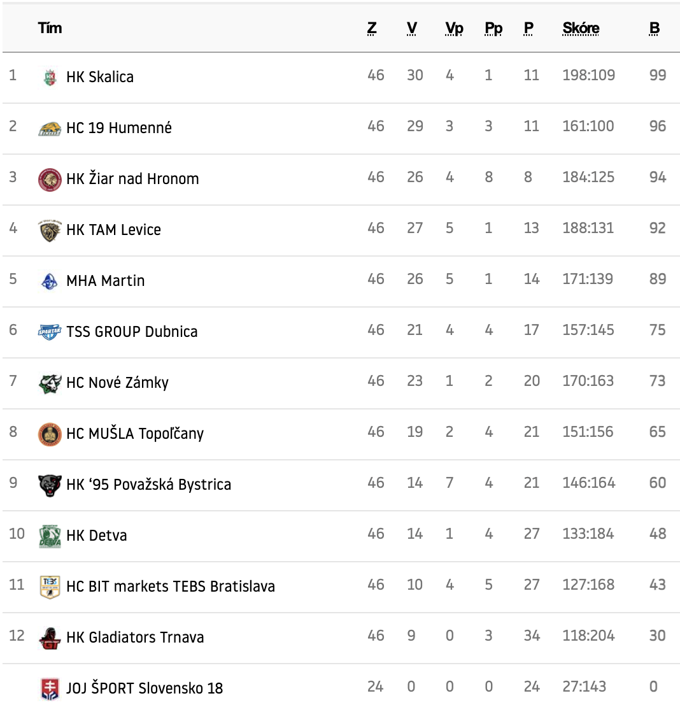This screenshot has width=680, height=712.
Task: Click the Považská Bystrica panther logo
Action: click(50, 485)
